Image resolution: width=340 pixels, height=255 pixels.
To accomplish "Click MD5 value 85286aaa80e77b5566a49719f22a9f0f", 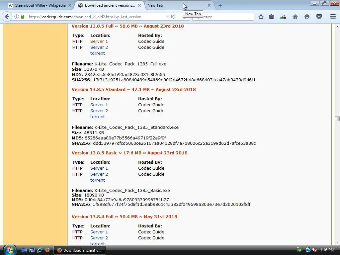I will point(125,138).
